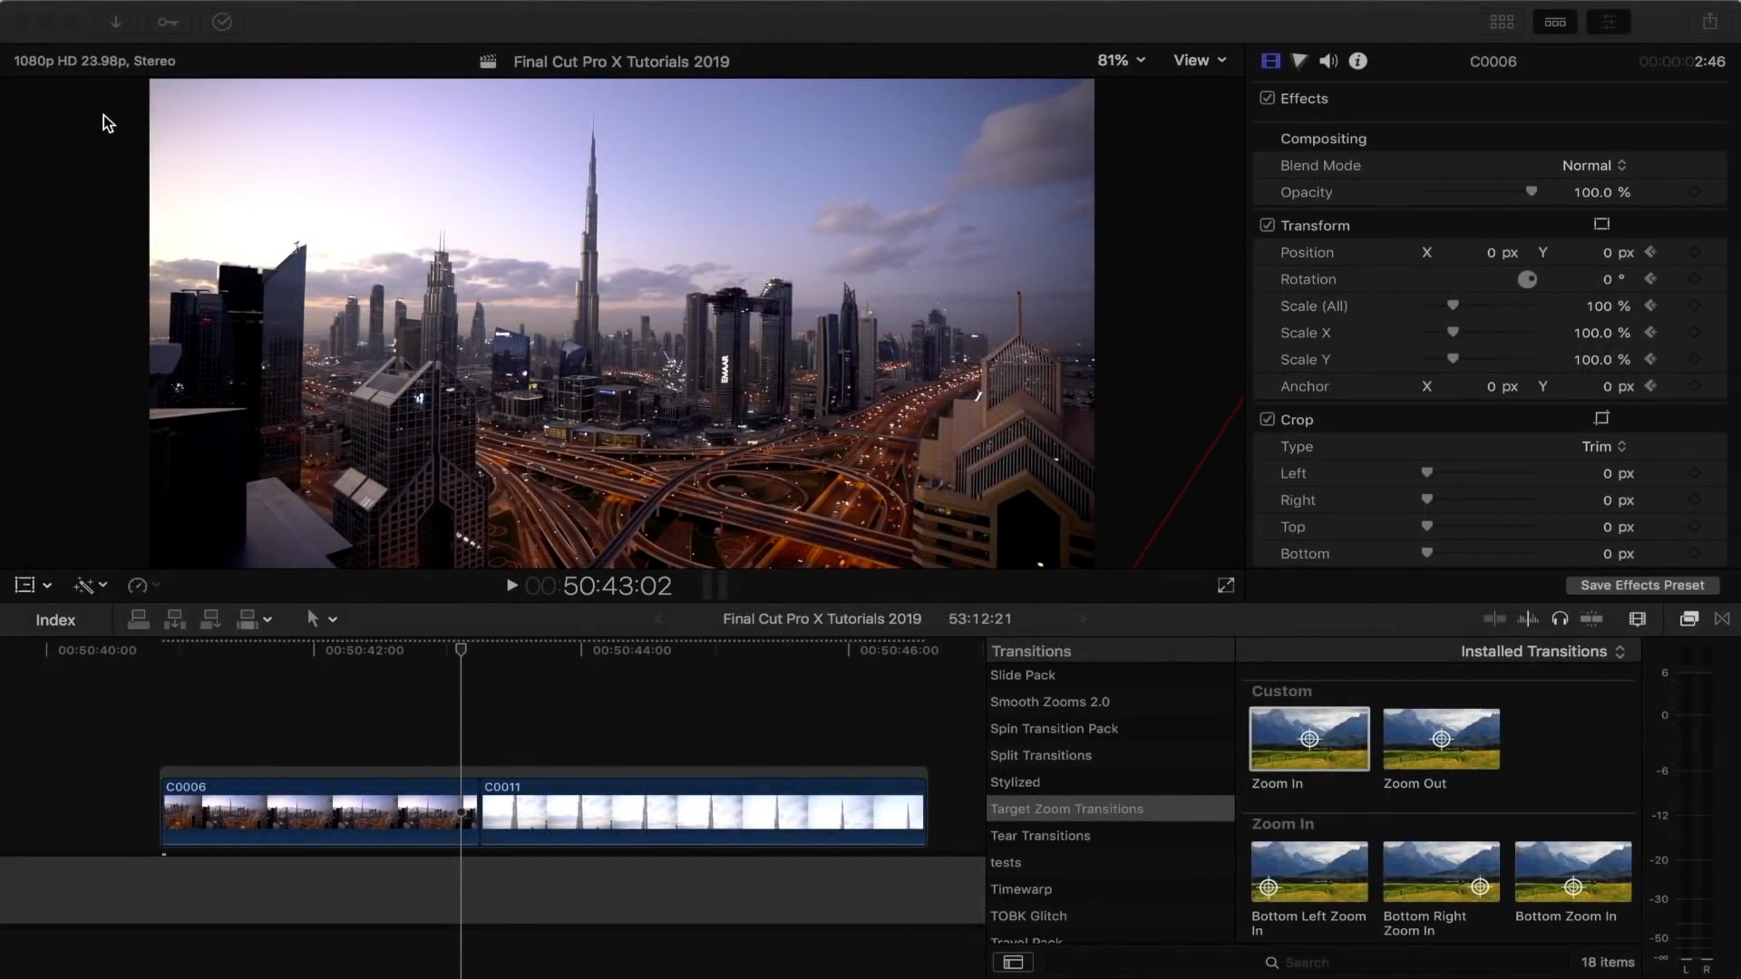Click Save Effects Preset button
Image resolution: width=1741 pixels, height=979 pixels.
click(x=1642, y=586)
